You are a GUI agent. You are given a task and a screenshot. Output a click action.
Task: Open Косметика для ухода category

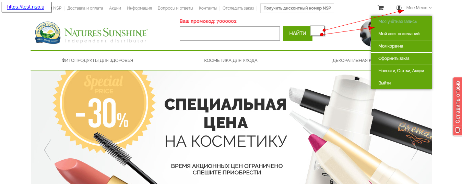pos(231,61)
